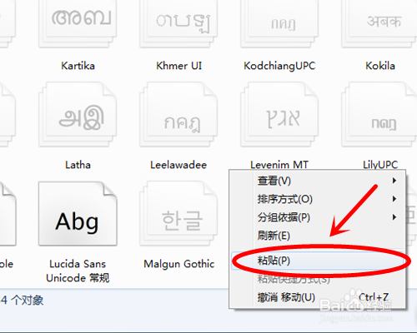The height and width of the screenshot is (333, 417).
Task: Select the Leelawadee font icon
Action: pos(178,114)
